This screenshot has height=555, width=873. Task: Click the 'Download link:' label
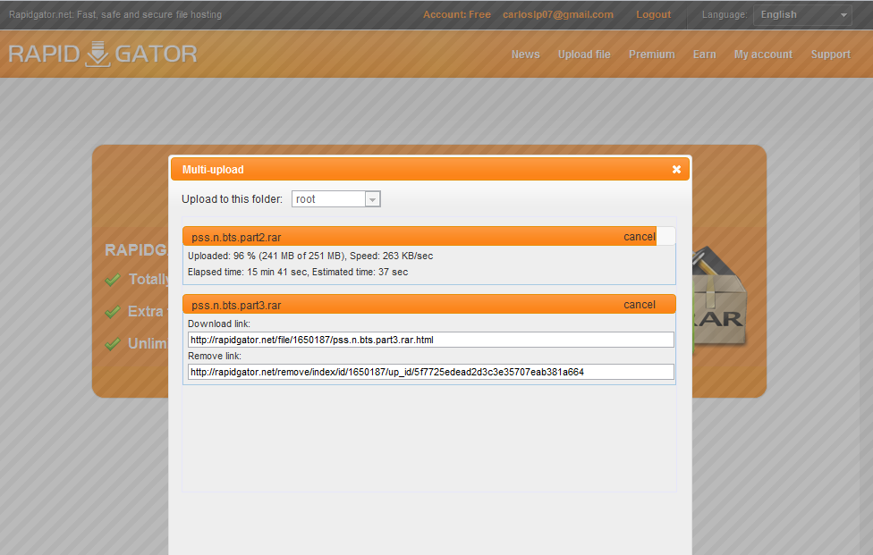[x=219, y=324]
